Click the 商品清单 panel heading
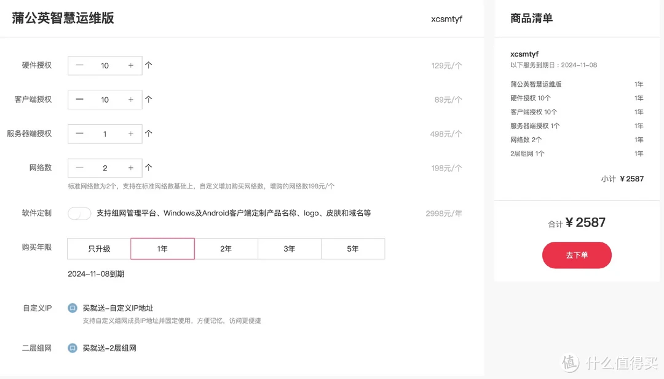This screenshot has height=379, width=664. pos(531,18)
